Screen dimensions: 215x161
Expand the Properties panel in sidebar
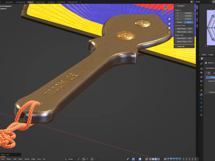(176, 47)
